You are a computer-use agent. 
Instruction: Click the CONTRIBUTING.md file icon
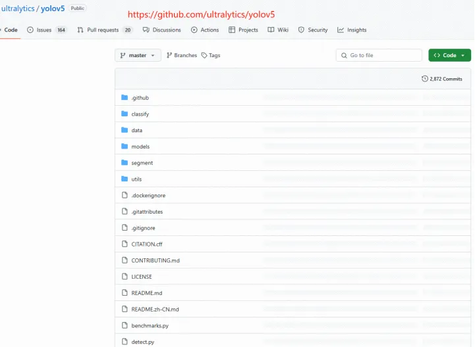point(125,260)
